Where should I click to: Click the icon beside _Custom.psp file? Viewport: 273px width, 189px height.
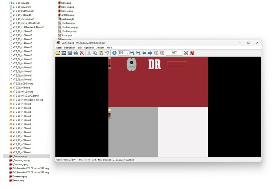[59, 23]
